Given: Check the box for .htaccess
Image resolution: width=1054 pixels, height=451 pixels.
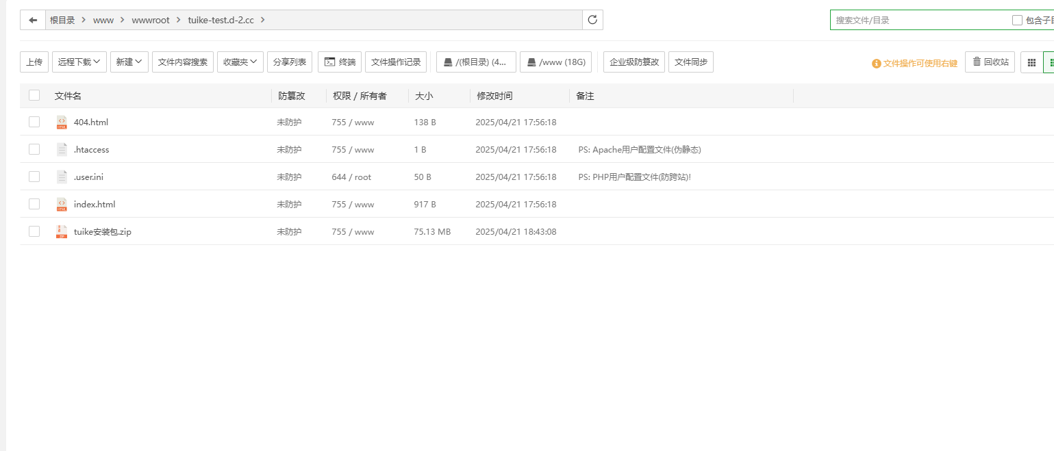Looking at the screenshot, I should coord(34,150).
